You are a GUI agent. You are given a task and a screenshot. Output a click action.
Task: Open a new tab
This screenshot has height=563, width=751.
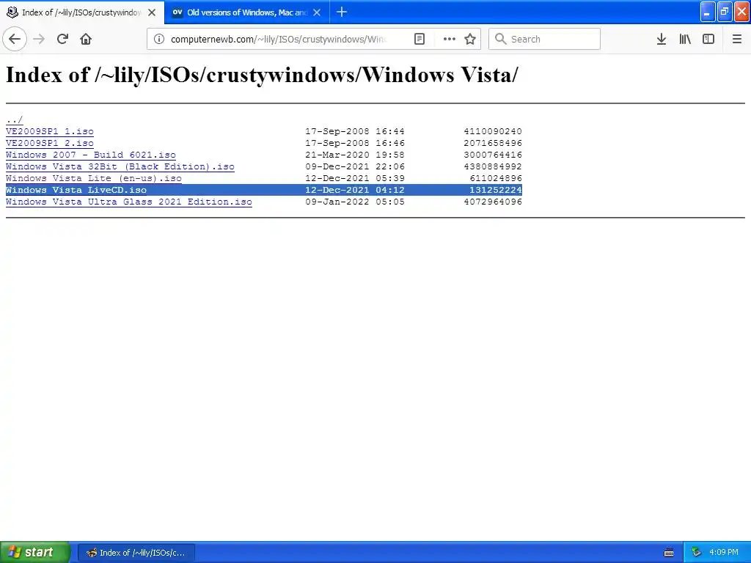coord(342,12)
